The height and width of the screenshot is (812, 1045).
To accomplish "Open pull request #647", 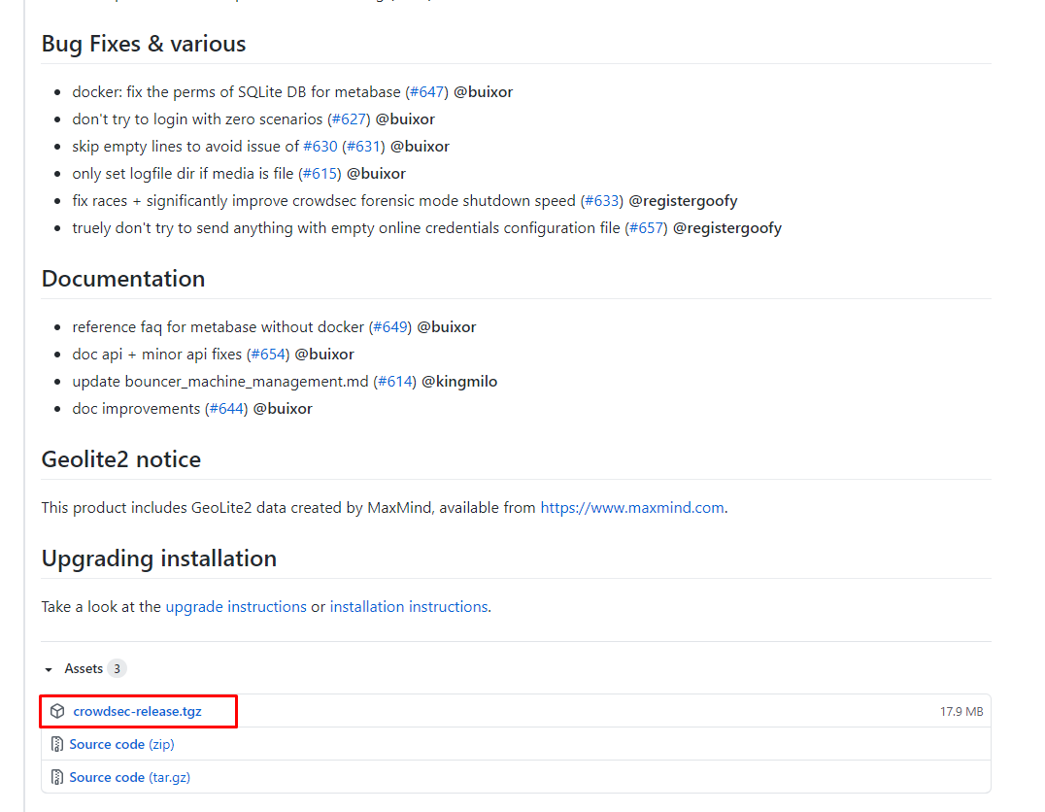I will (x=426, y=92).
